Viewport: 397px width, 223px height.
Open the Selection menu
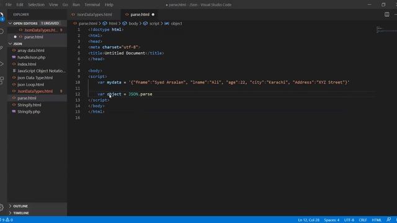point(36,4)
